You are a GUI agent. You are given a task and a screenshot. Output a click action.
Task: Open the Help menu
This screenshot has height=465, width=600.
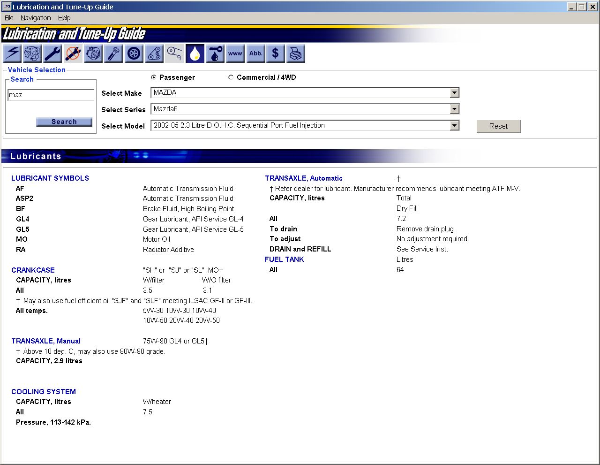(64, 18)
